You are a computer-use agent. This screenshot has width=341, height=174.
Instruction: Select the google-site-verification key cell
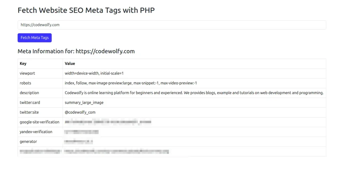click(40, 122)
